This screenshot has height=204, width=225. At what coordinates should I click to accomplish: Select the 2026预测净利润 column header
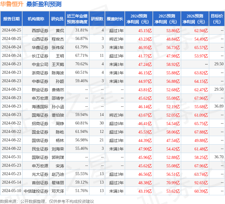pyautogui.click(x=195, y=19)
